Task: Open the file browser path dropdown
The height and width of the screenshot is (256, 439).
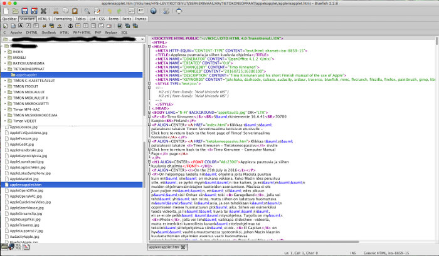Action: (142, 39)
